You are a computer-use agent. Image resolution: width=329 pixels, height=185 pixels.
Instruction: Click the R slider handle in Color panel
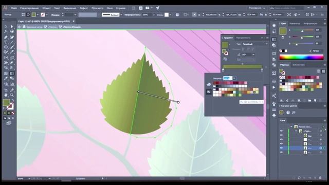[302, 31]
